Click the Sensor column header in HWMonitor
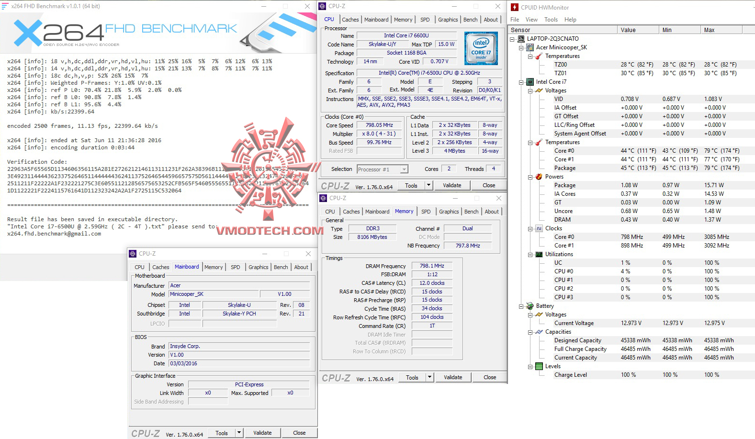 tap(563, 30)
